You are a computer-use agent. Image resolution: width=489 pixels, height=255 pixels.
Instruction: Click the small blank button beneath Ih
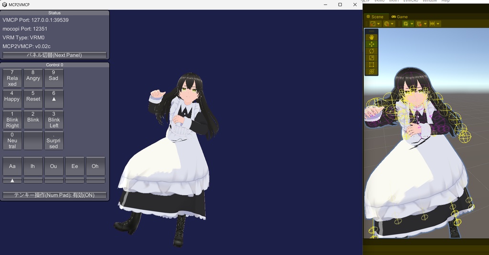point(33,181)
